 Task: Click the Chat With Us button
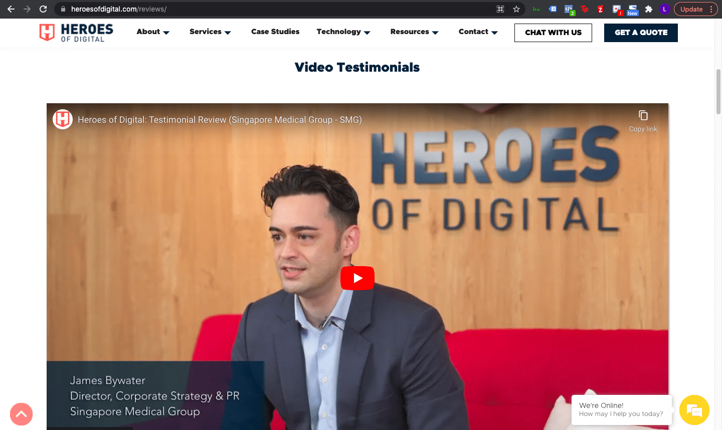click(553, 33)
